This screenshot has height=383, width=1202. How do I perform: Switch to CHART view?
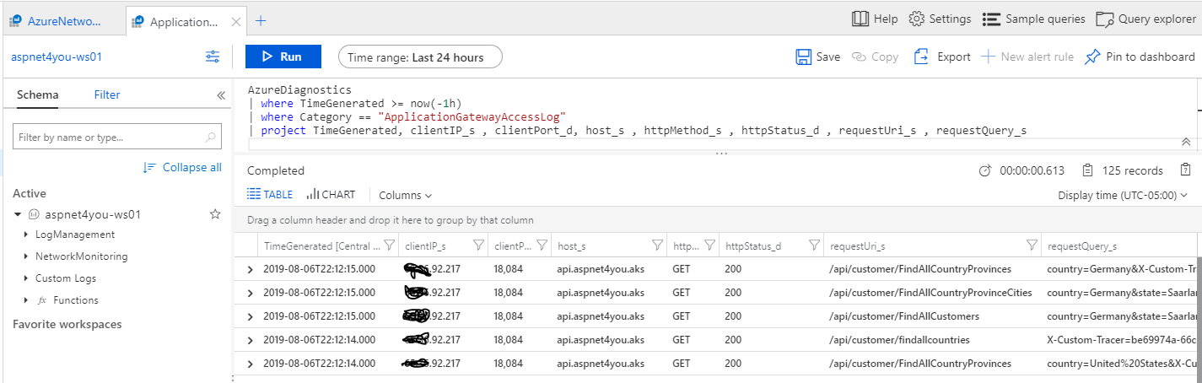[331, 194]
